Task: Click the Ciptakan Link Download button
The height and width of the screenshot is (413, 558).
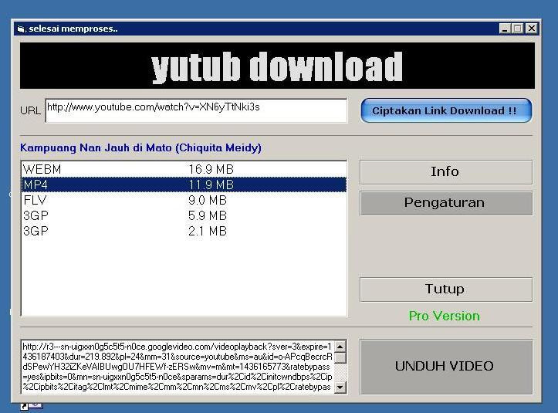Action: click(446, 110)
